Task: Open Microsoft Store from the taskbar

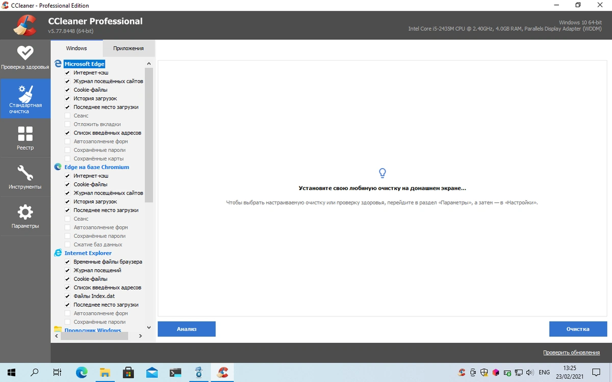Action: tap(129, 372)
